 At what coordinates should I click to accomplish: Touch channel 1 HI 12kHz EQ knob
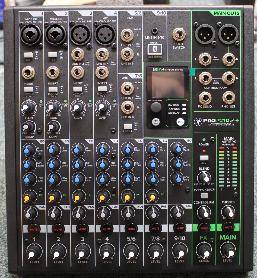(29, 150)
